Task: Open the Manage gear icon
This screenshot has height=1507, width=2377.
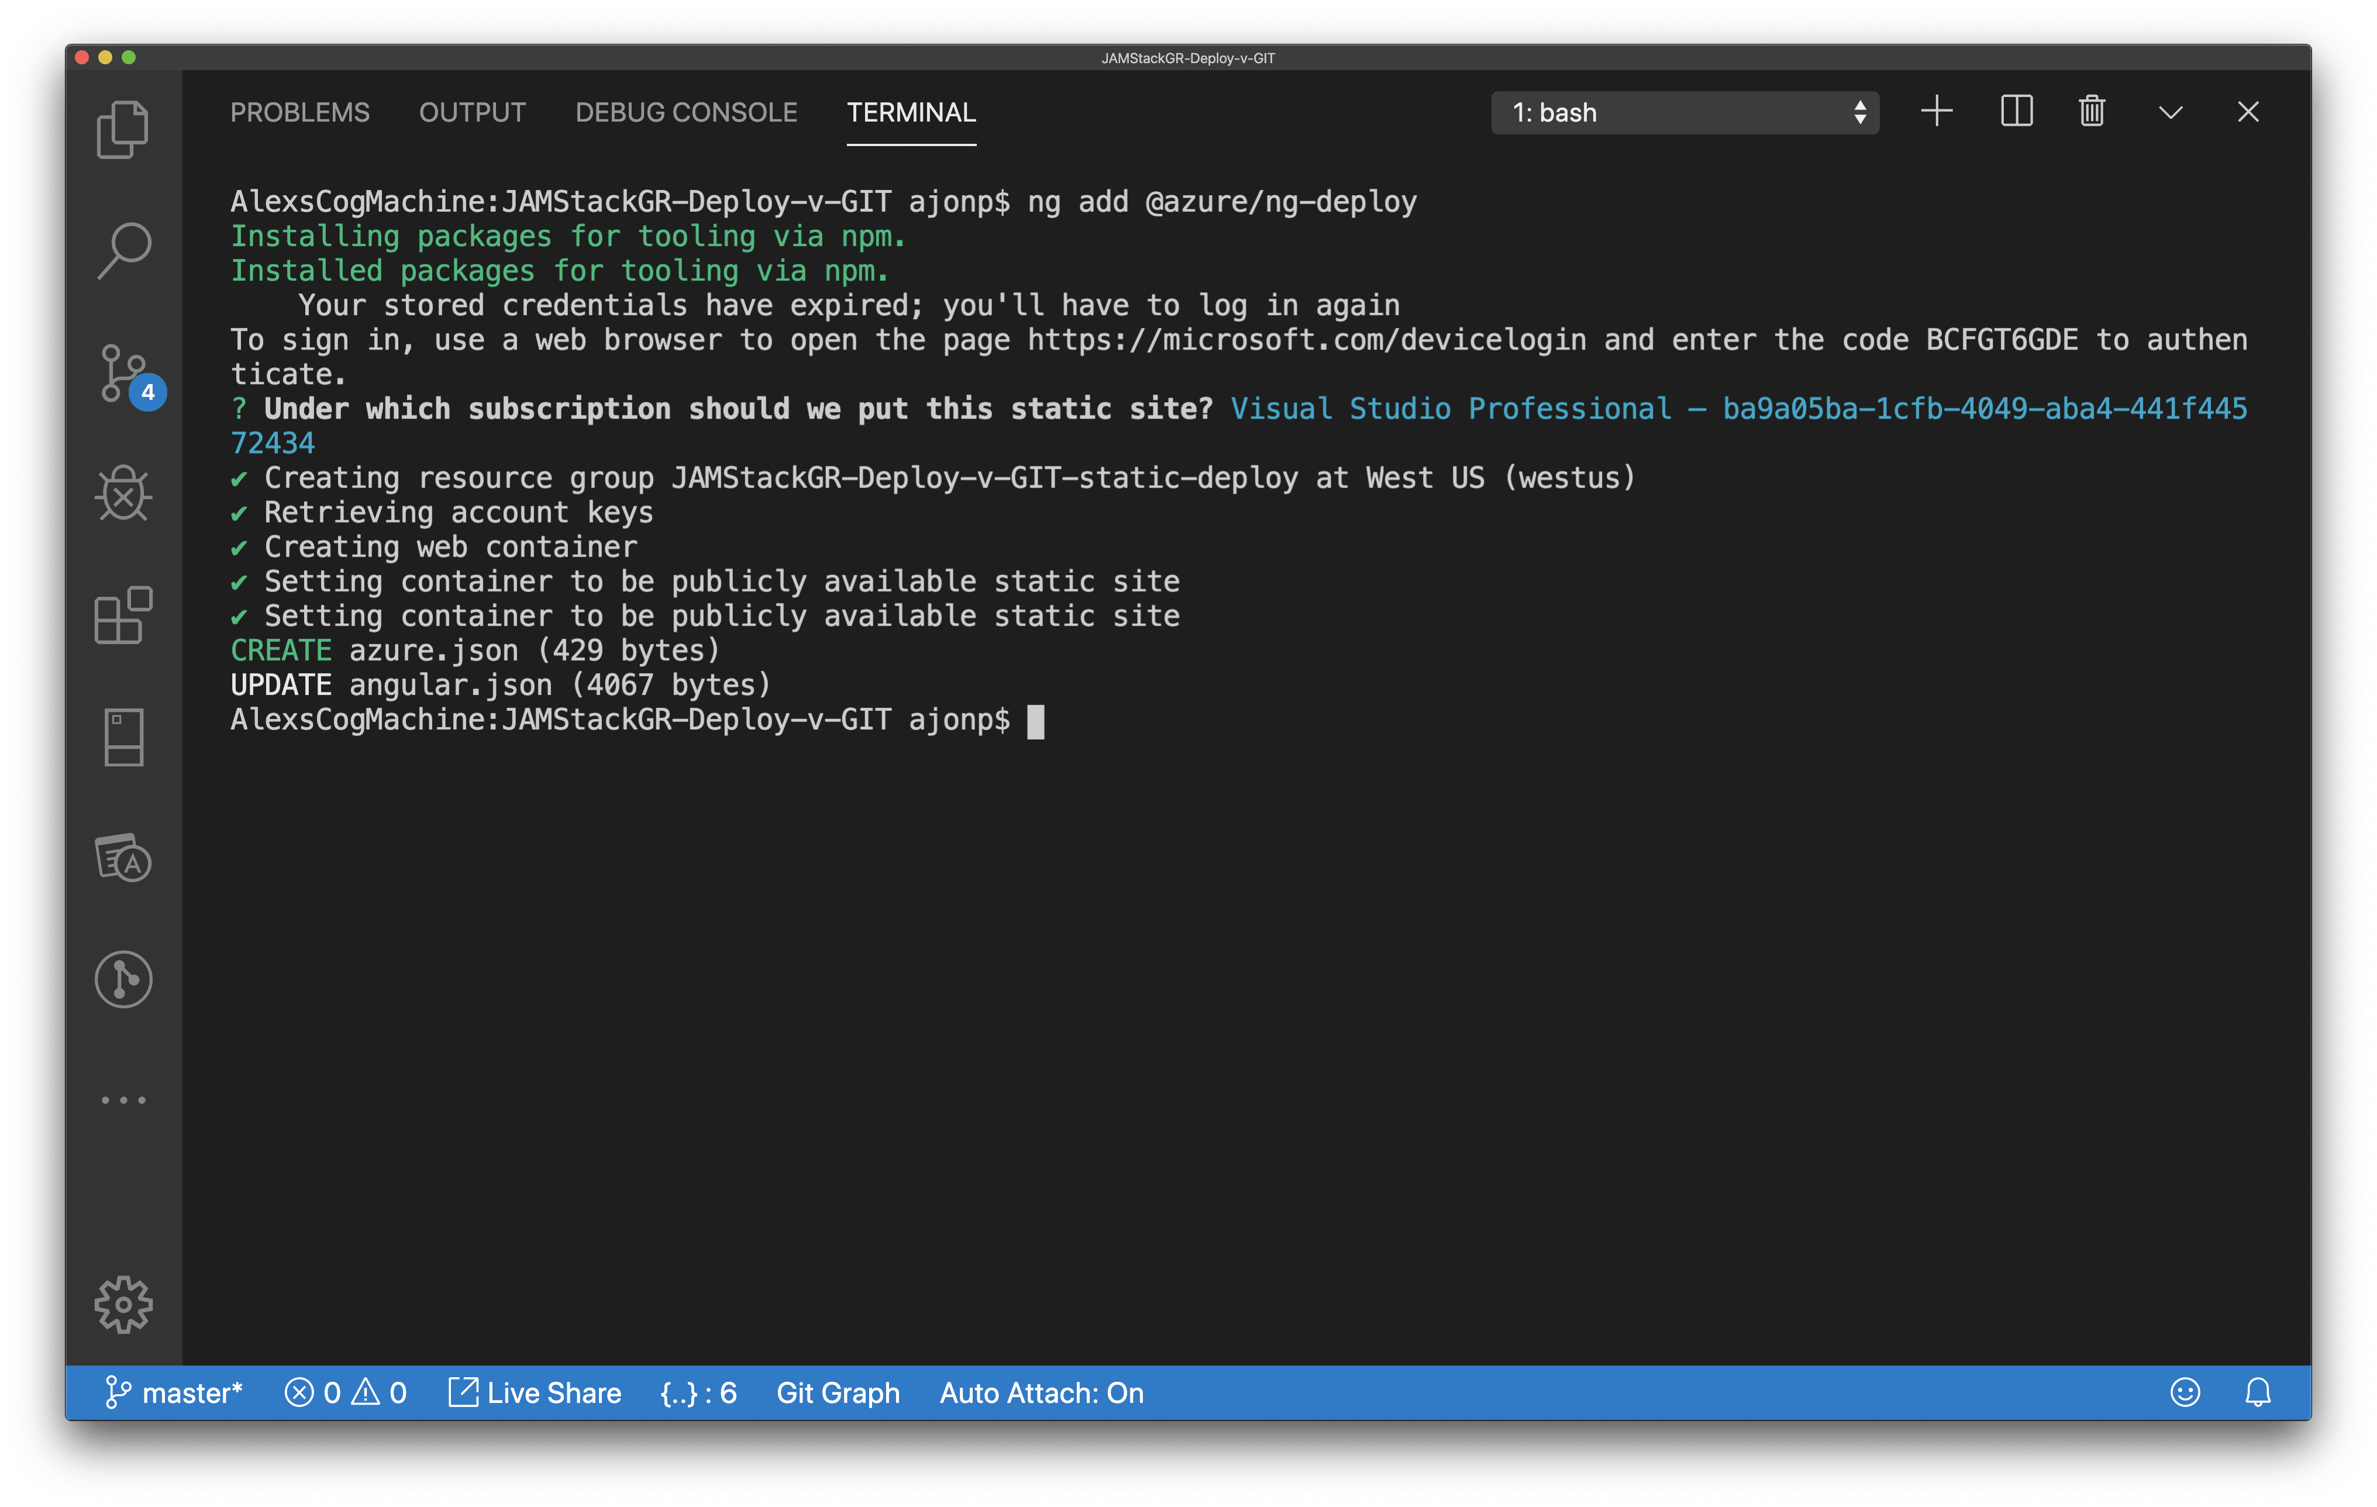Action: [x=123, y=1304]
